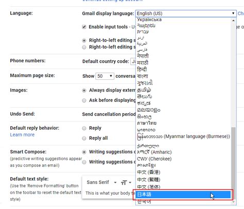Open the Gmail display language dropdown
244x209 pixels.
pos(186,13)
